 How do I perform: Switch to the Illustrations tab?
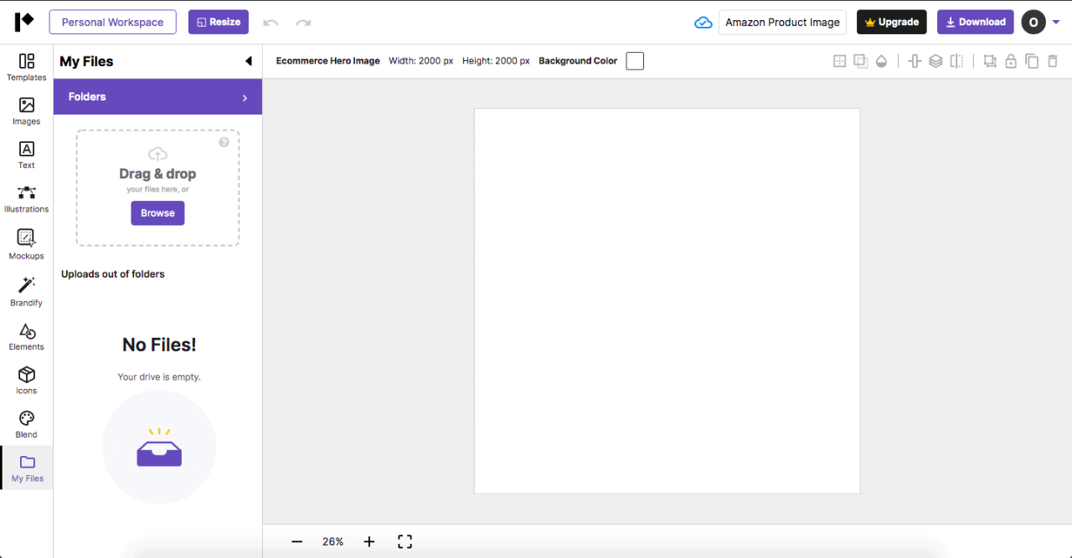pos(26,198)
